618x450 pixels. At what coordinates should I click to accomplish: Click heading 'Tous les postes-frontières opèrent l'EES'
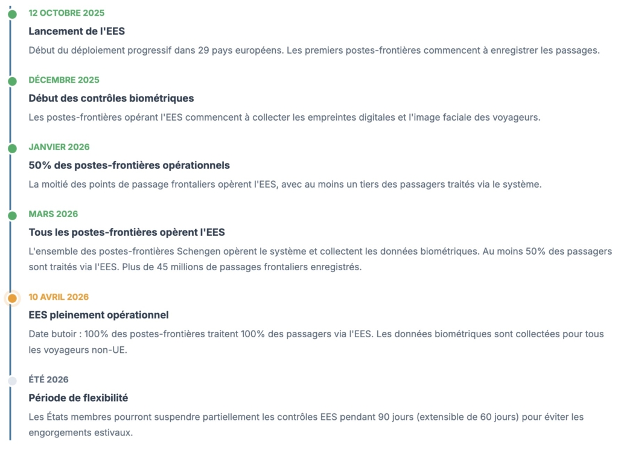[127, 232]
